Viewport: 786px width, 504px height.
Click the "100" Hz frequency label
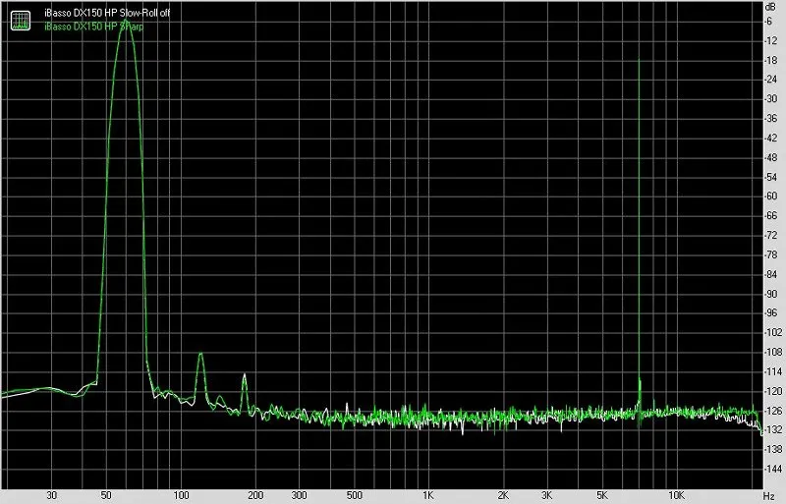181,495
